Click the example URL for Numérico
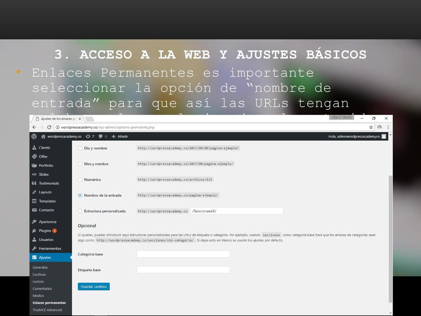Viewport: 421px width, 316px height. tap(175, 179)
